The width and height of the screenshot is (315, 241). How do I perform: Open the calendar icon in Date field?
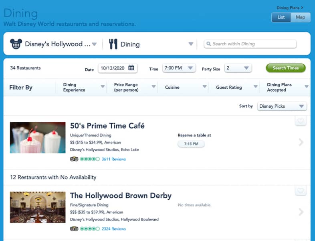(x=131, y=67)
